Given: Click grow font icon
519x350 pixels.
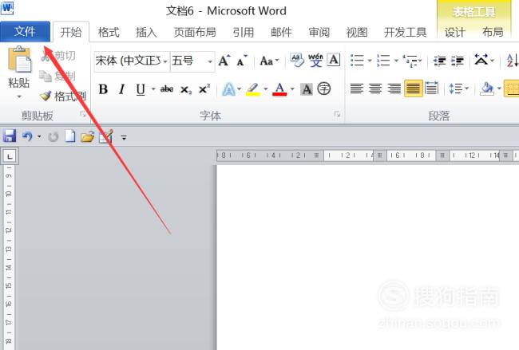Looking at the screenshot, I should 224,61.
